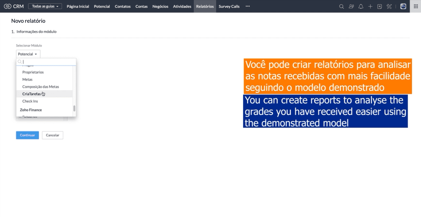This screenshot has height=217, width=421.
Task: Focus the module search input field
Action: pos(48,62)
